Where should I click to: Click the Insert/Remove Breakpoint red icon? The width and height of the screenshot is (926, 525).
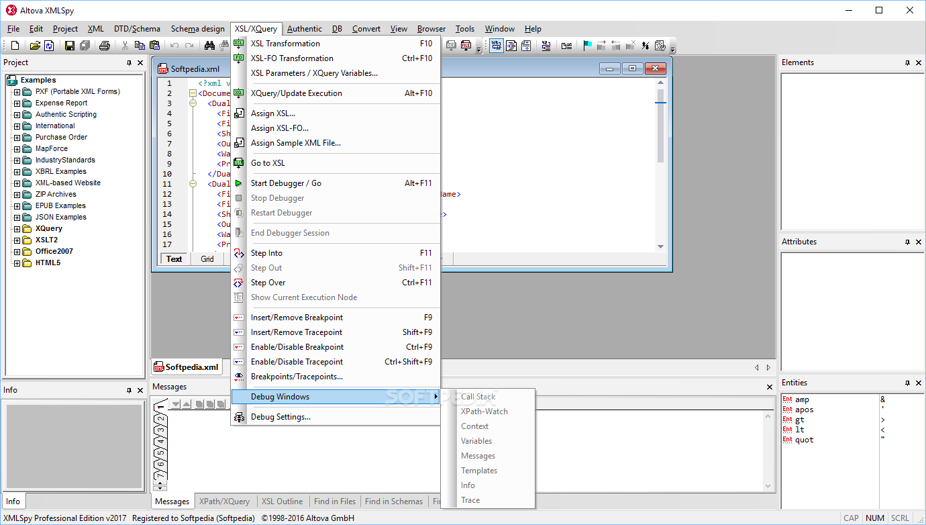239,318
